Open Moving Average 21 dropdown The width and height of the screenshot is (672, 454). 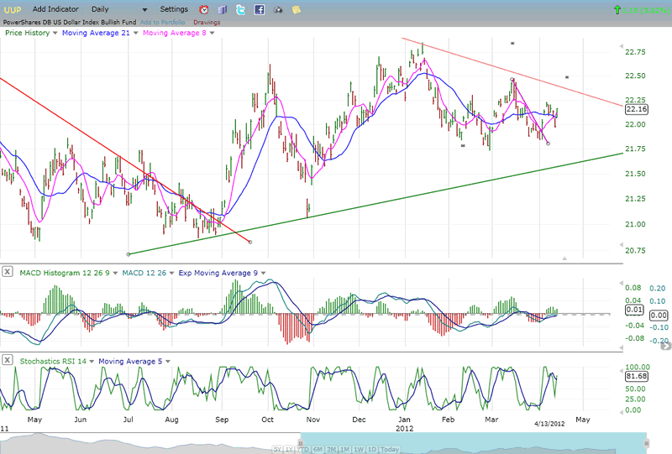[134, 34]
